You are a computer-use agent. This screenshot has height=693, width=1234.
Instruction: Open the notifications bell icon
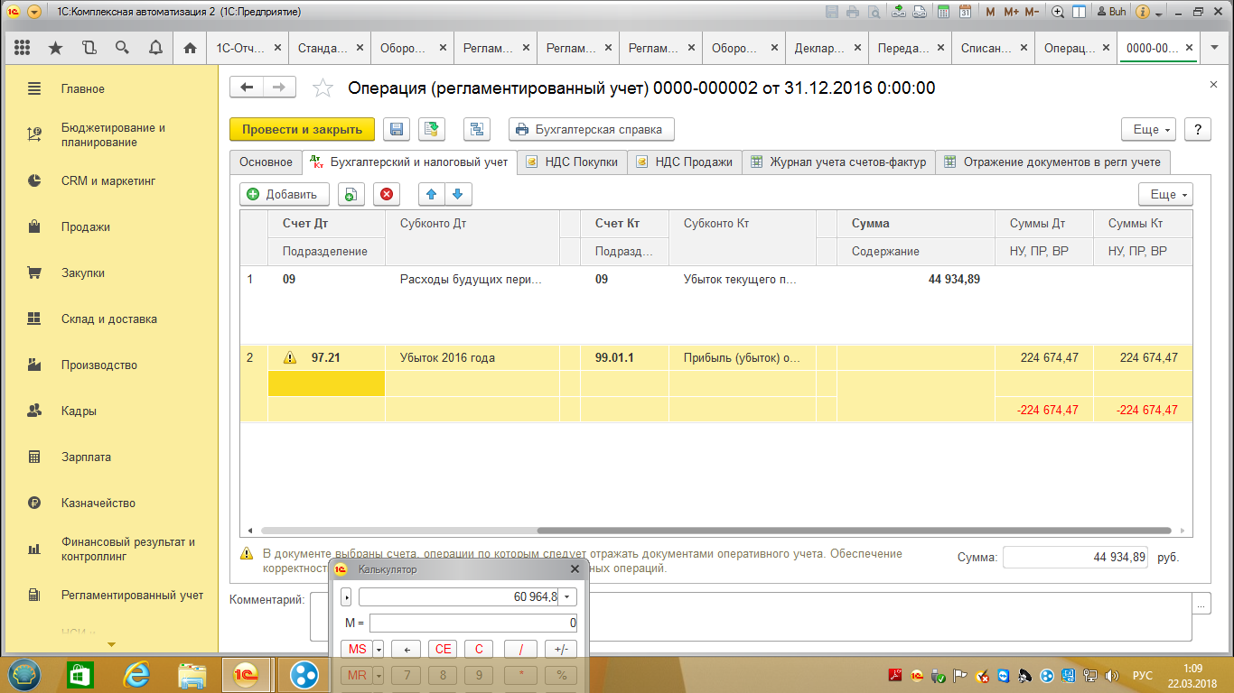[x=155, y=48]
